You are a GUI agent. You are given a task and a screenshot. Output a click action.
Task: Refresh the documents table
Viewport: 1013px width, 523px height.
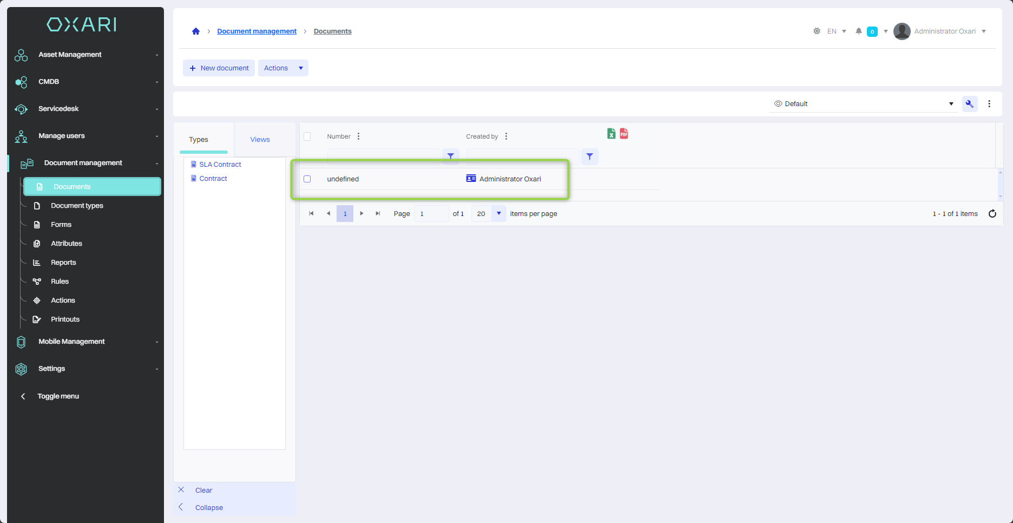coord(992,214)
